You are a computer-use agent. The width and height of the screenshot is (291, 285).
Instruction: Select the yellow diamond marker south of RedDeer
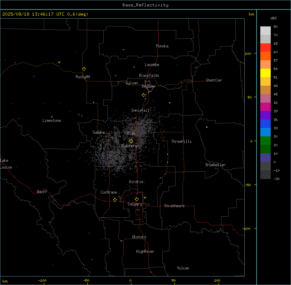143,95
